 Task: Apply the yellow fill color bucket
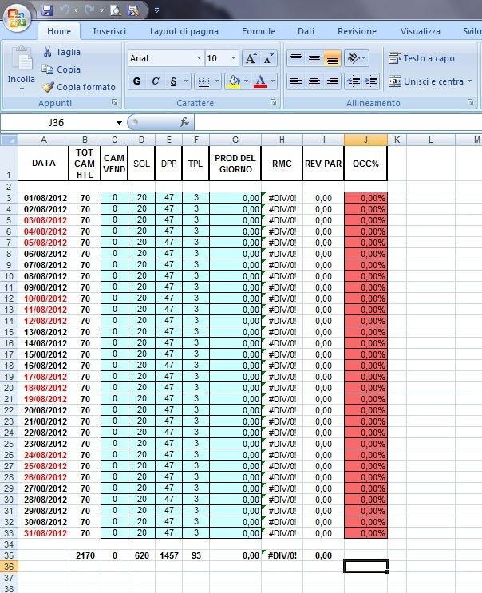coord(233,81)
